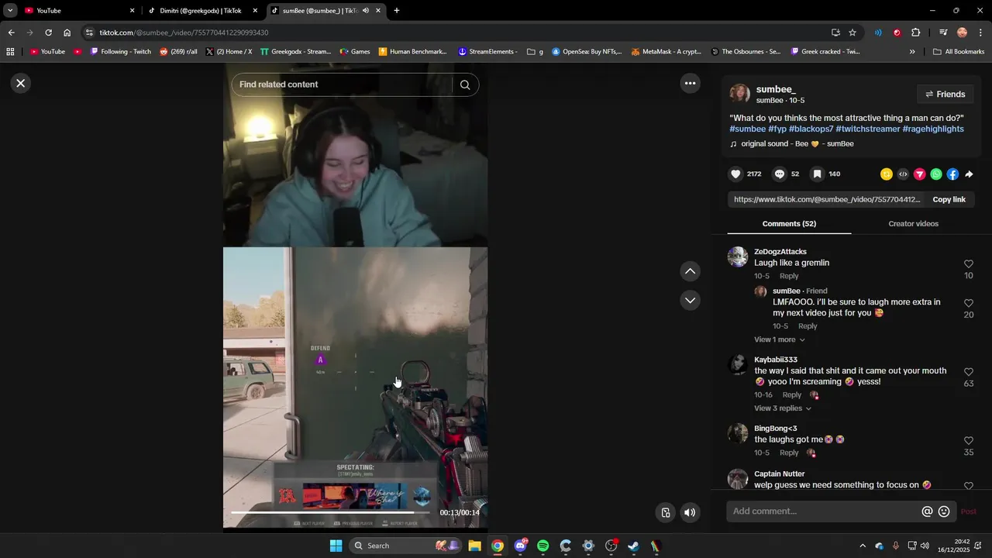Show hidden bookmarks with double chevron
Image resolution: width=992 pixels, height=558 pixels.
coord(912,52)
